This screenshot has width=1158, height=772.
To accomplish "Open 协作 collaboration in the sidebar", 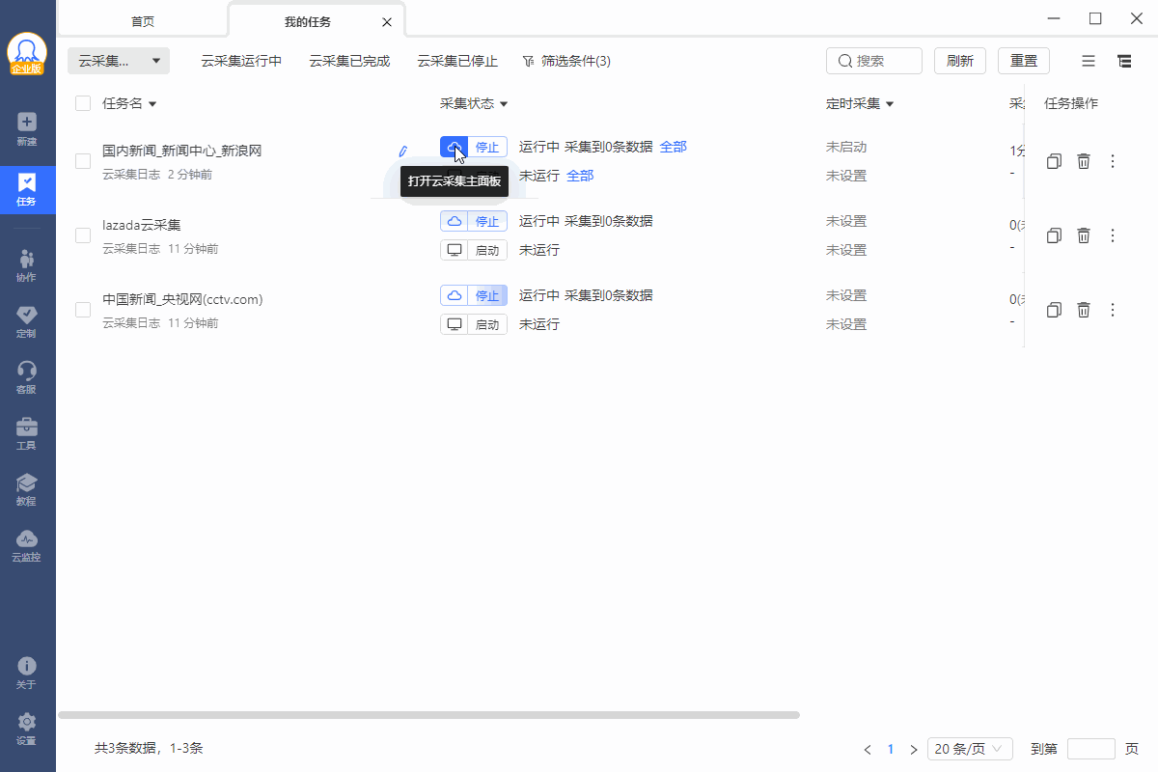I will pyautogui.click(x=27, y=265).
